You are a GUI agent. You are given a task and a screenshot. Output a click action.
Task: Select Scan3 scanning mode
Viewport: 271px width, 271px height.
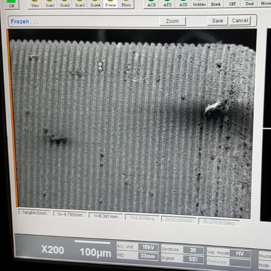click(80, 4)
